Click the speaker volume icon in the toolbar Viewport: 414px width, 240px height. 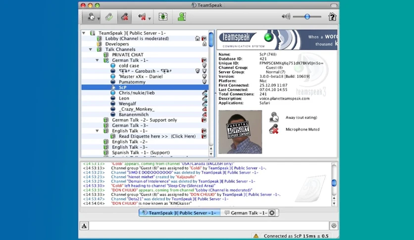pyautogui.click(x=286, y=17)
